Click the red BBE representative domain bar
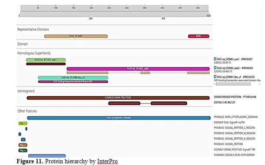Image resolution: width=265 pixels, height=165 pixels. coord(199,36)
